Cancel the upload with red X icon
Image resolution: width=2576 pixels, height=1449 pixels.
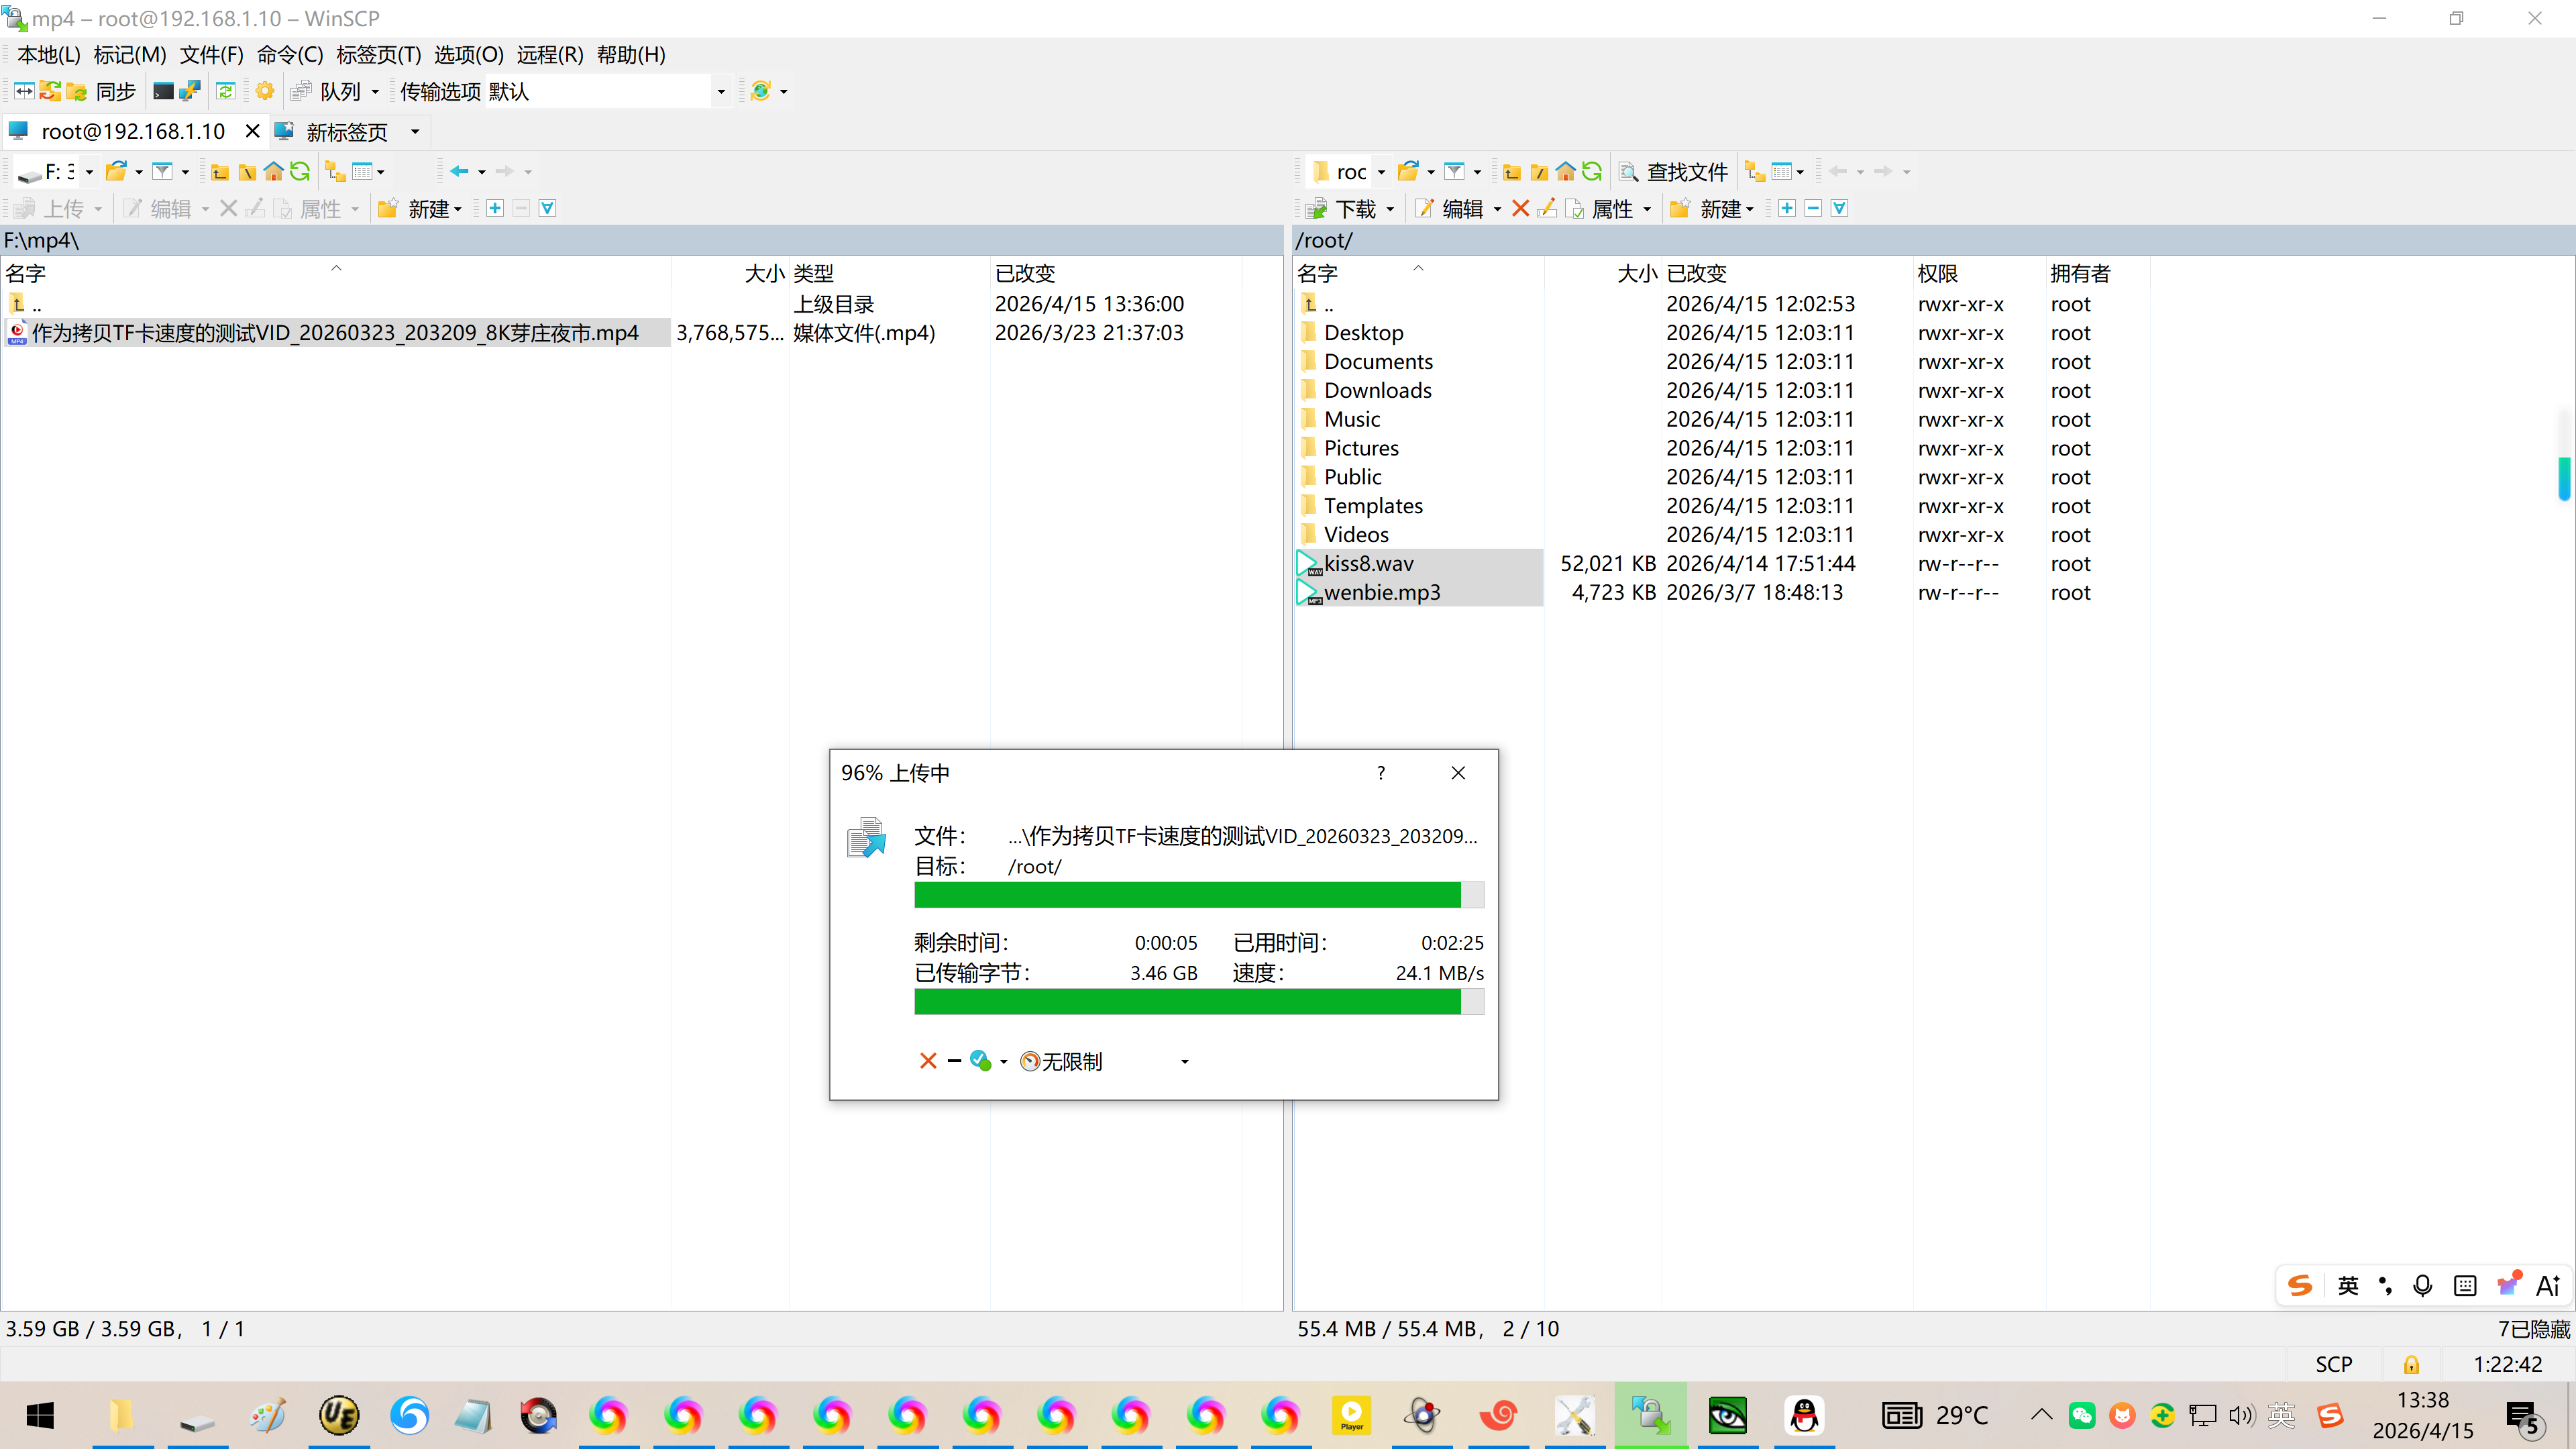point(928,1061)
